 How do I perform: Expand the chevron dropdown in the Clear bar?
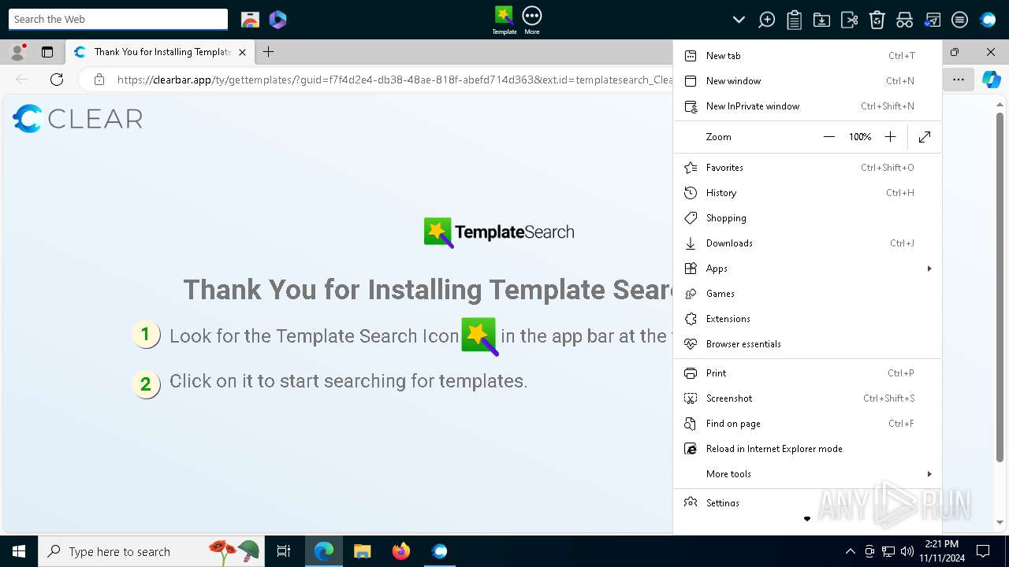(739, 20)
